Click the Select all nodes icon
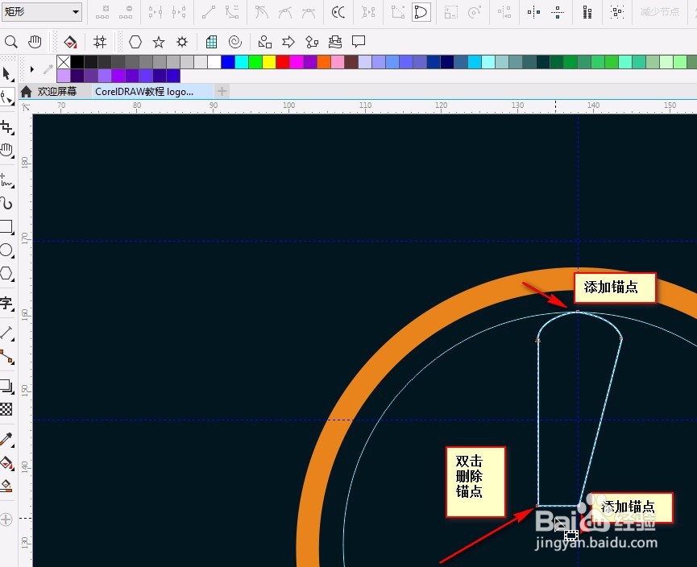Screen dimensions: 697x567 tap(617, 12)
